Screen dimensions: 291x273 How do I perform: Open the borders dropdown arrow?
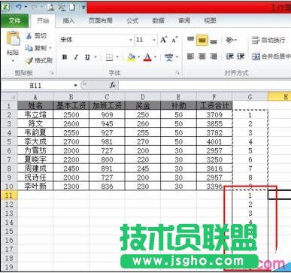click(117, 58)
